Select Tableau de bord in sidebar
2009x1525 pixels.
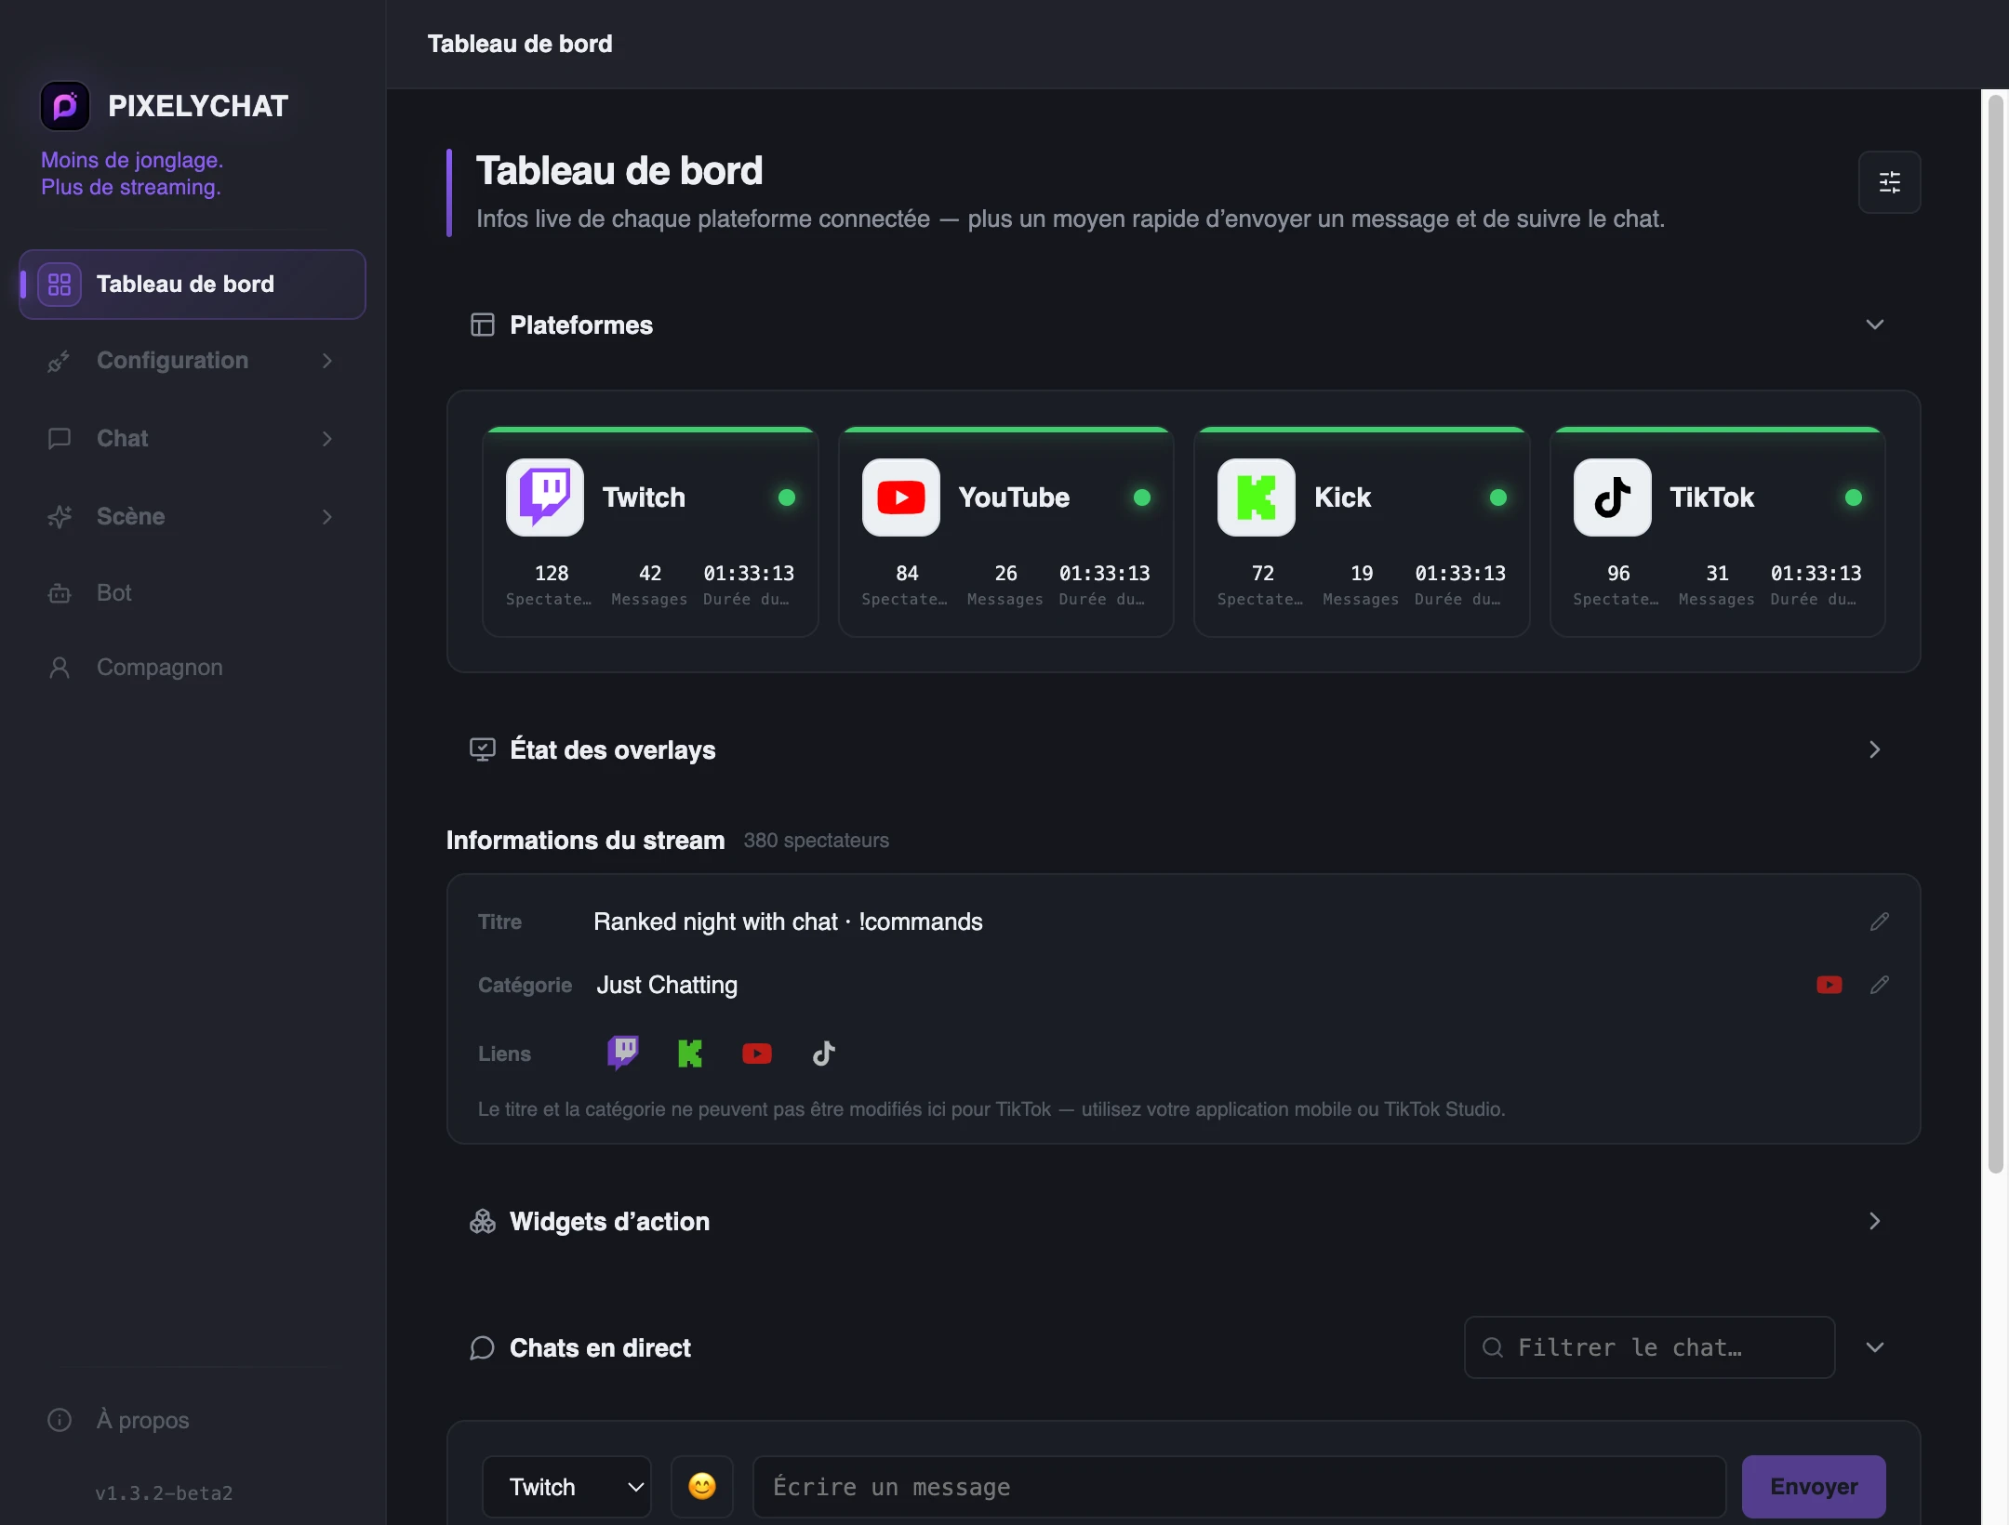[x=193, y=285]
